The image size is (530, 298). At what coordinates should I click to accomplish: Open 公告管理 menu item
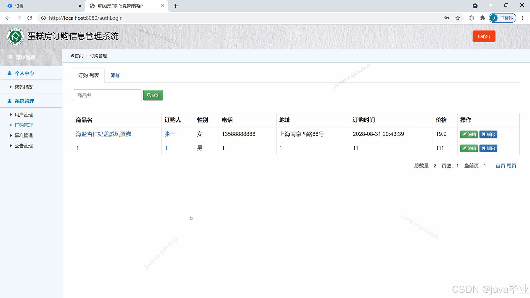(24, 146)
